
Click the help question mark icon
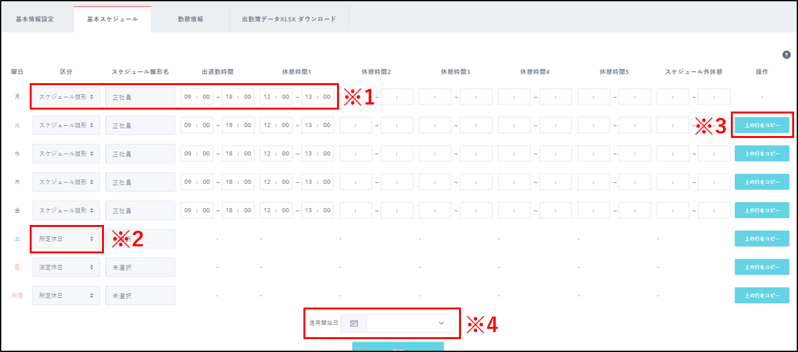[786, 55]
